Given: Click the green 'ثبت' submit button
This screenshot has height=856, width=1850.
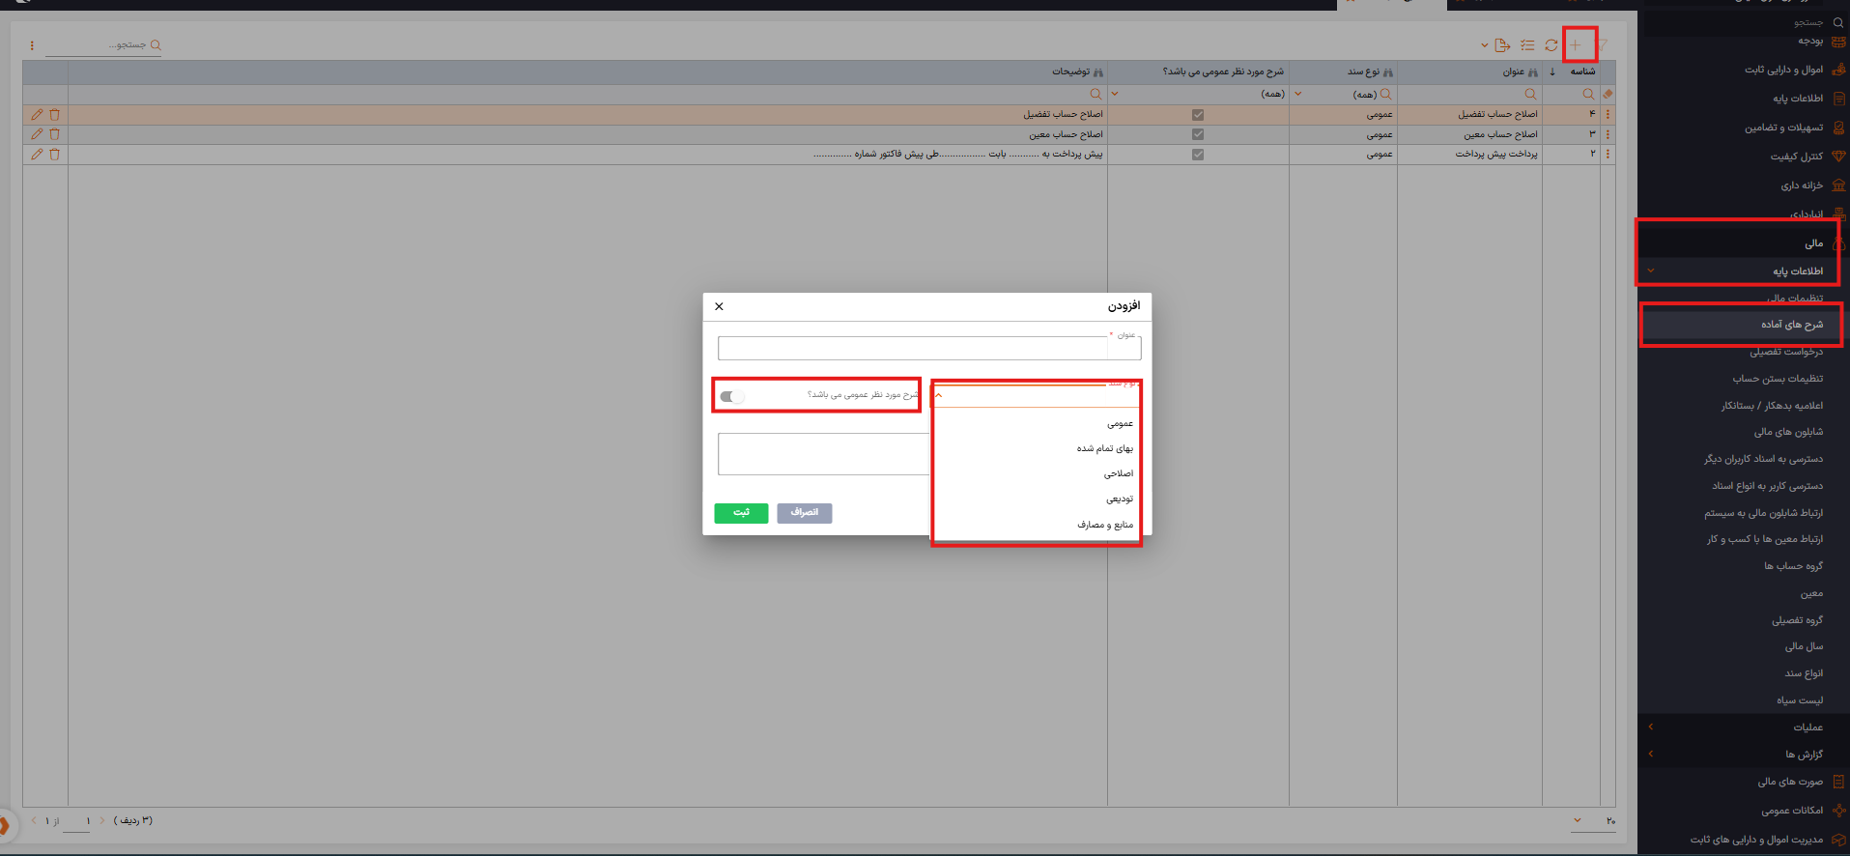Looking at the screenshot, I should point(741,513).
